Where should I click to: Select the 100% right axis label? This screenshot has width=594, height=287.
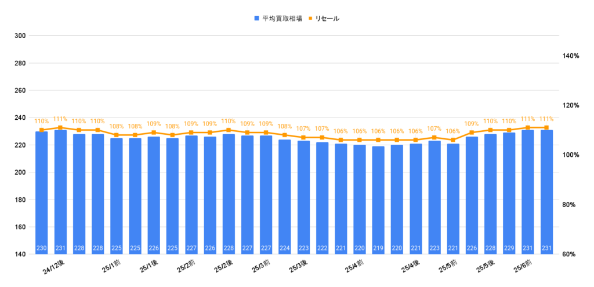pyautogui.click(x=571, y=155)
